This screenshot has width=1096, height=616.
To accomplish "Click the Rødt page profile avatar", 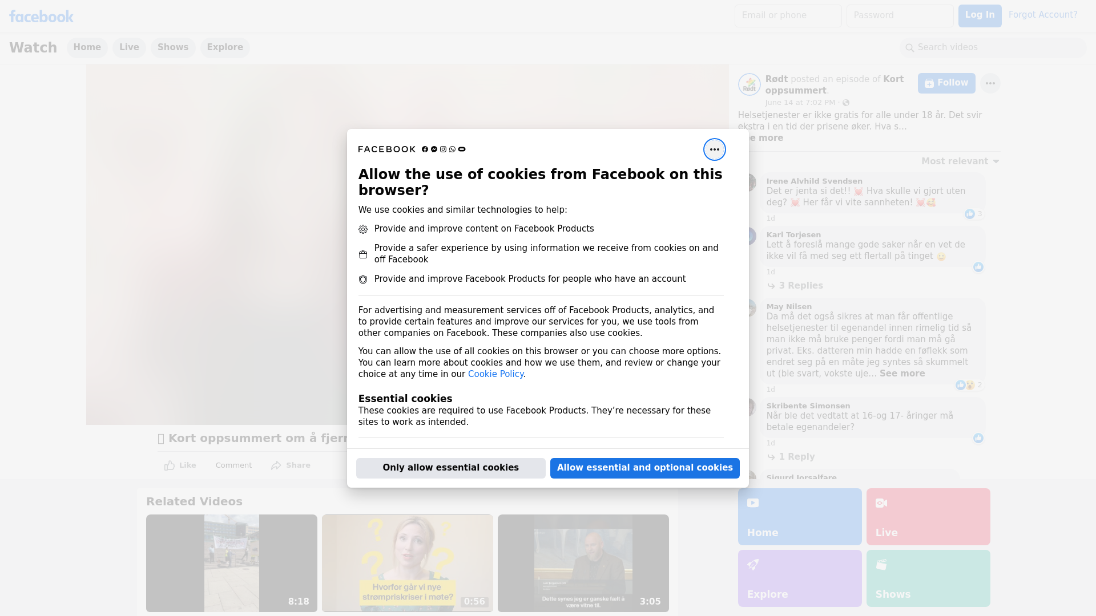I will 749,84.
